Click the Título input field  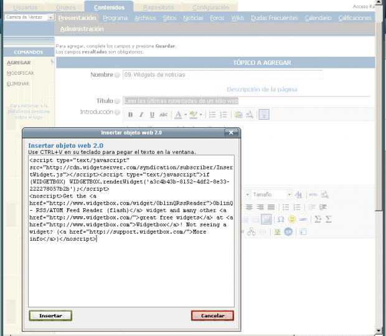click(246, 101)
